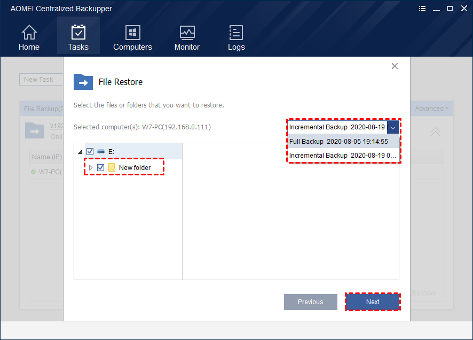
Task: Click the backup version combo box field
Action: 343,127
